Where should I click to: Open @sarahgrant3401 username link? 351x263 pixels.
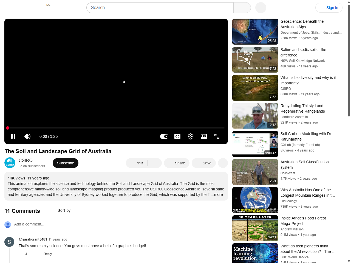click(33, 239)
